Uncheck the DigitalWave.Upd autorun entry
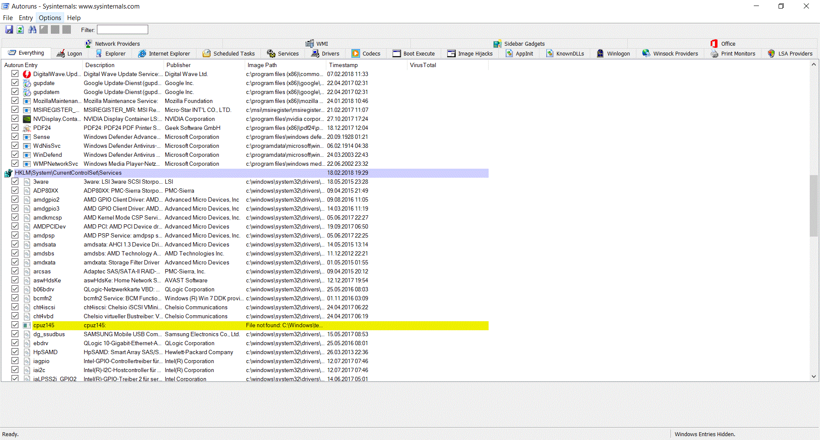 tap(15, 74)
